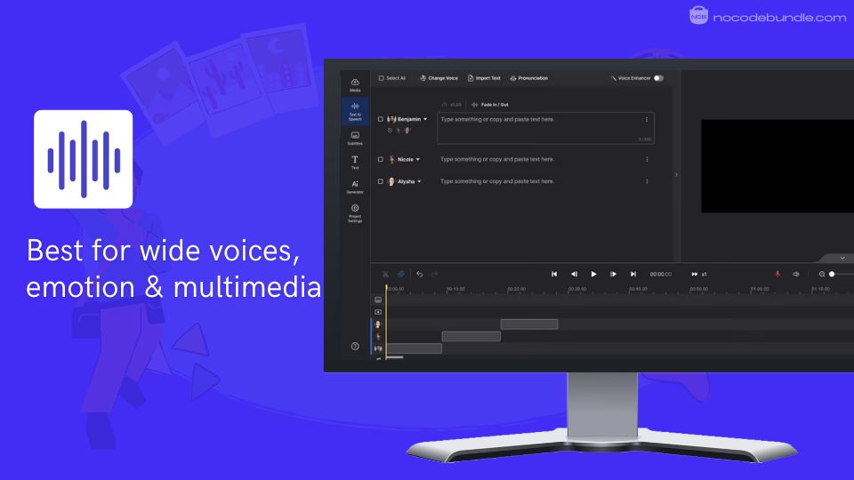
Task: Select the Text to Speech sidebar tool
Action: (355, 112)
